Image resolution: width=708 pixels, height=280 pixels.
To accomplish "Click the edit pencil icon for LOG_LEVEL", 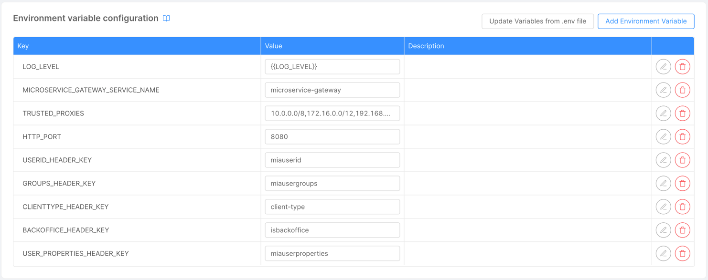I will point(663,66).
